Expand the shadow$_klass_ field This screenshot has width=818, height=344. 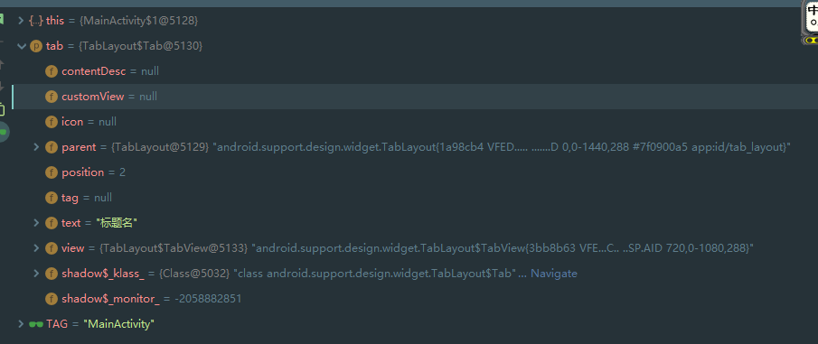tap(36, 273)
